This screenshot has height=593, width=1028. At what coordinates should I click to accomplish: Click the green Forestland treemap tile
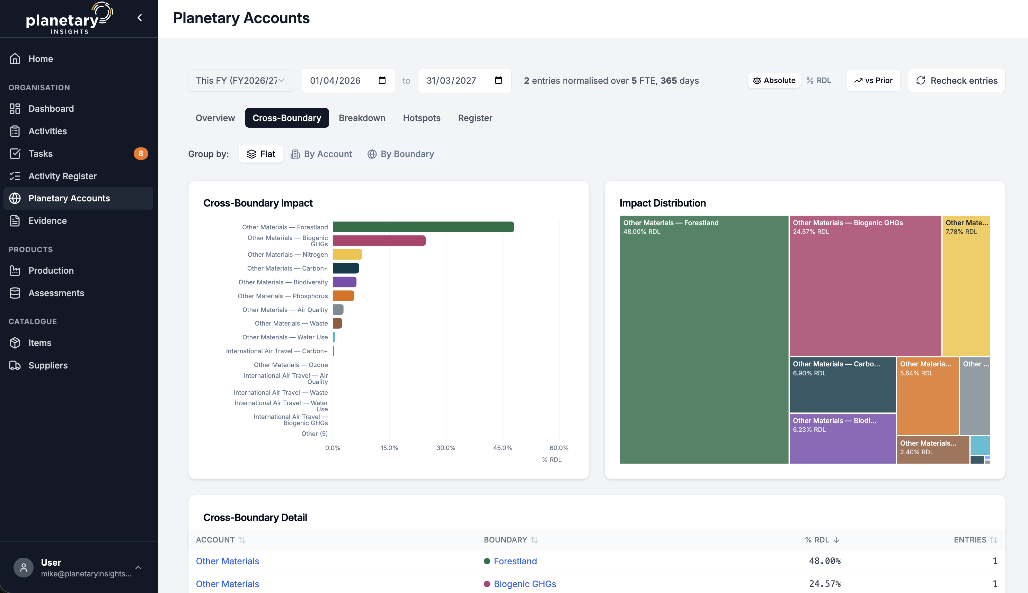tap(704, 339)
